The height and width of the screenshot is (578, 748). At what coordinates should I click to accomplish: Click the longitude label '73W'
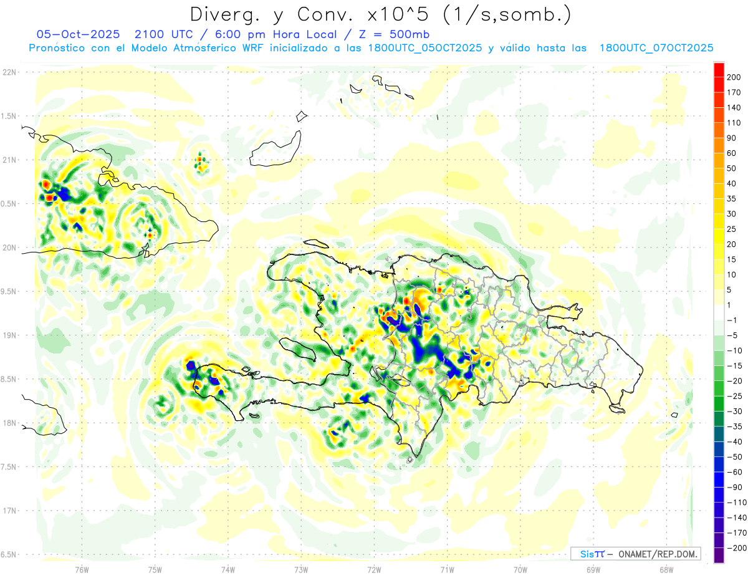(301, 570)
